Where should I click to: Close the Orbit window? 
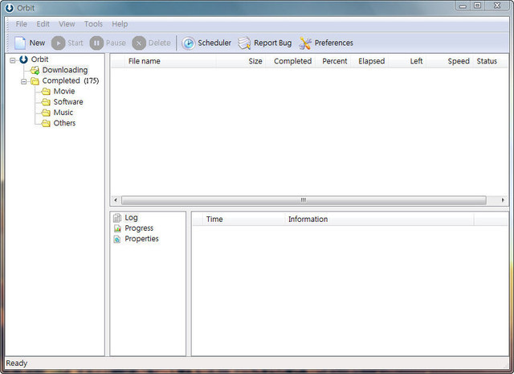[497, 6]
